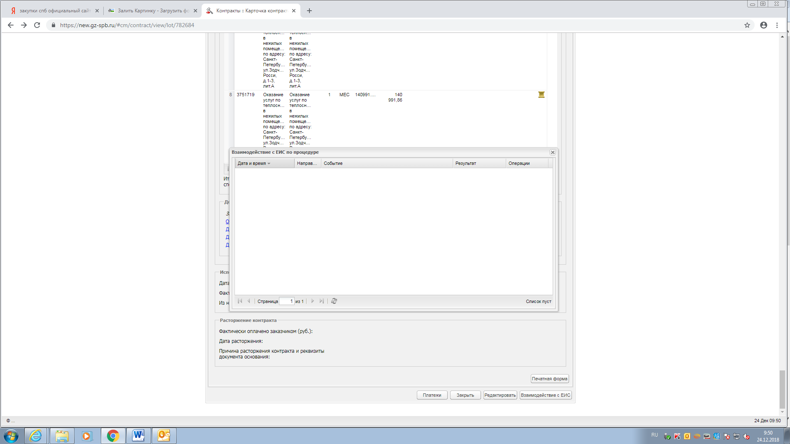Image resolution: width=790 pixels, height=444 pixels.
Task: Click the МЕС unit cell
Action: (x=344, y=95)
